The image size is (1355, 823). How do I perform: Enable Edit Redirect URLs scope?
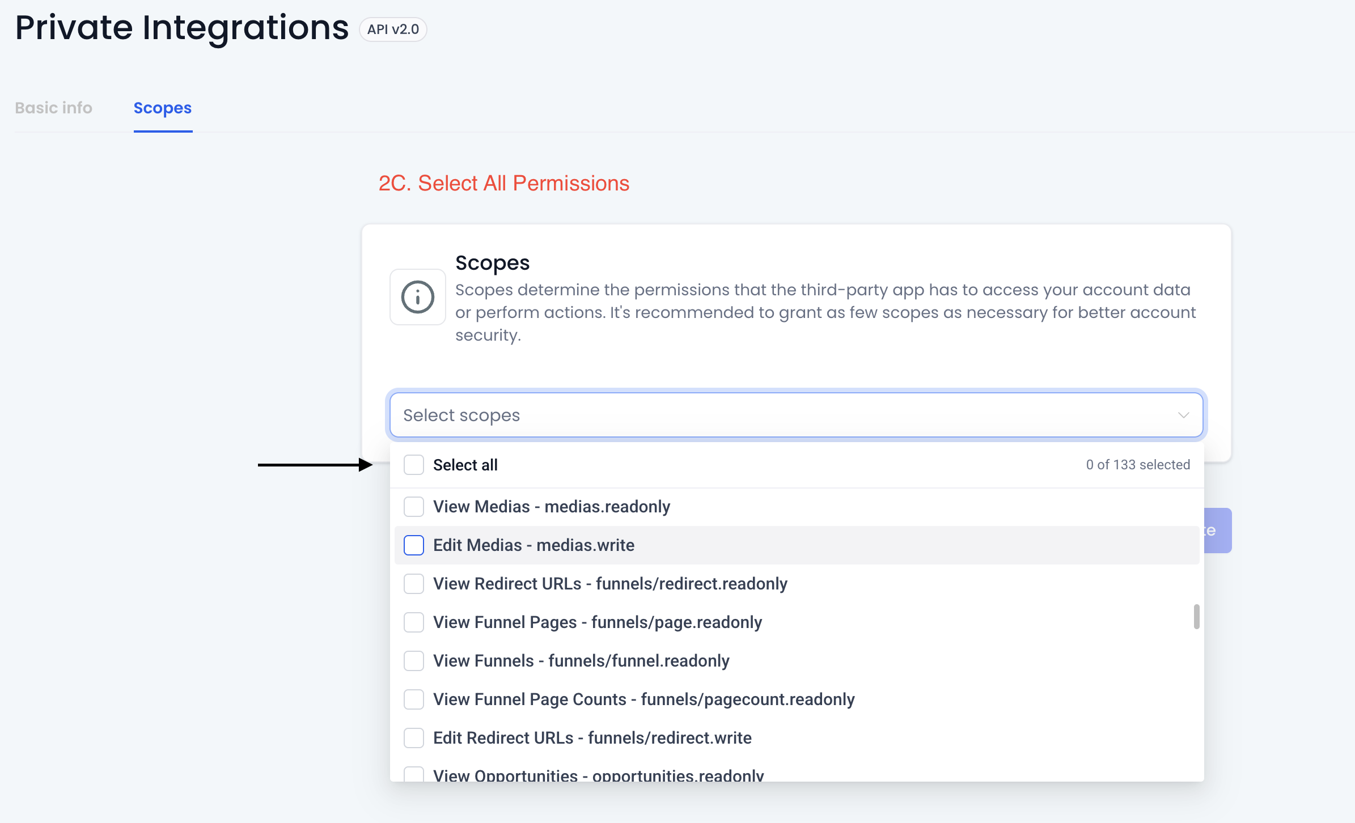pos(413,737)
